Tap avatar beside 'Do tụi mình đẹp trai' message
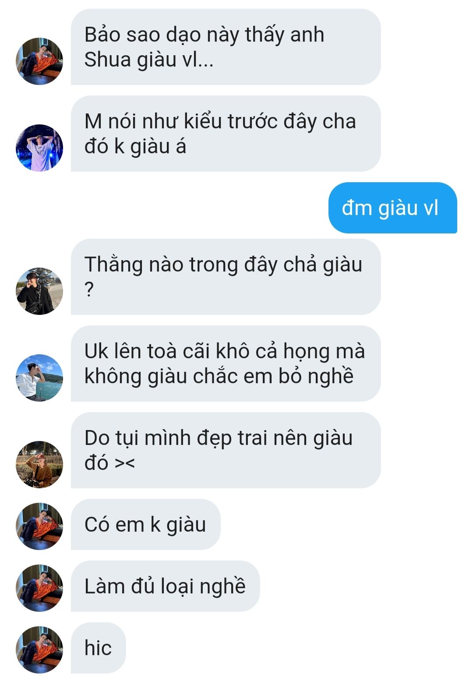 [x=39, y=465]
